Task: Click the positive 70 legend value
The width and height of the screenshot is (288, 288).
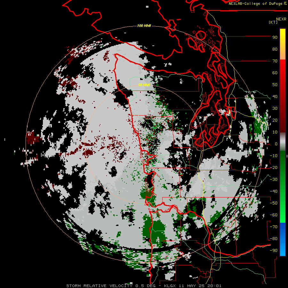Action: [x=275, y=61]
